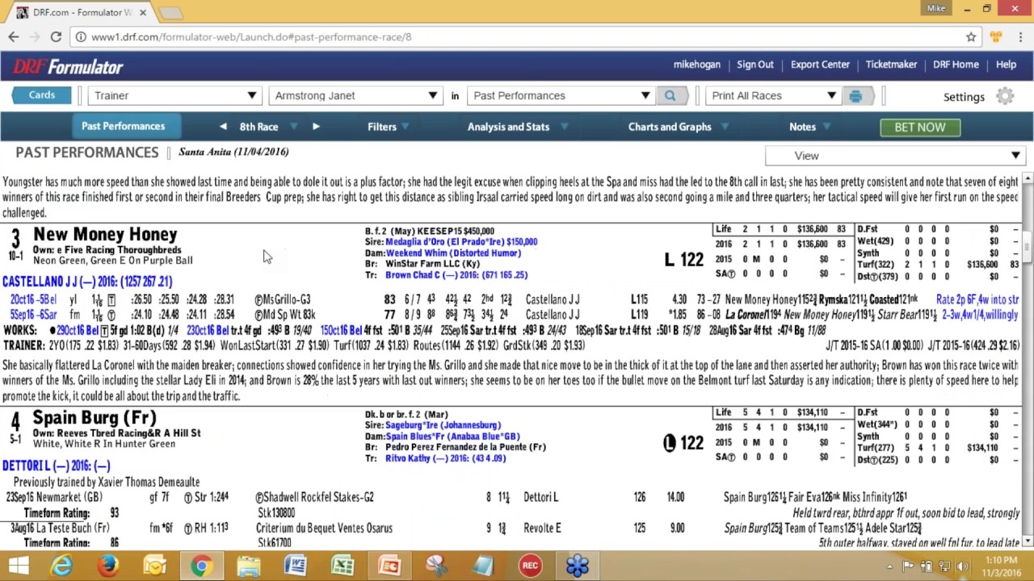Screen dimensions: 1034x581
Task: Open Chrome taskbar icon
Action: 201,566
